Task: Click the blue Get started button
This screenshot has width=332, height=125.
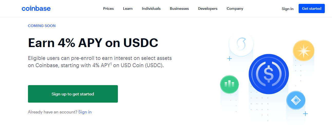Action: point(312,8)
